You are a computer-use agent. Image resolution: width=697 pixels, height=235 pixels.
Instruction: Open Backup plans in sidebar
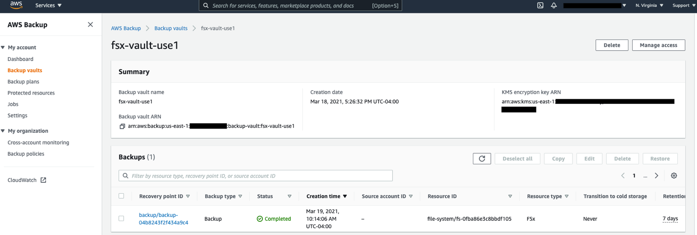click(23, 81)
